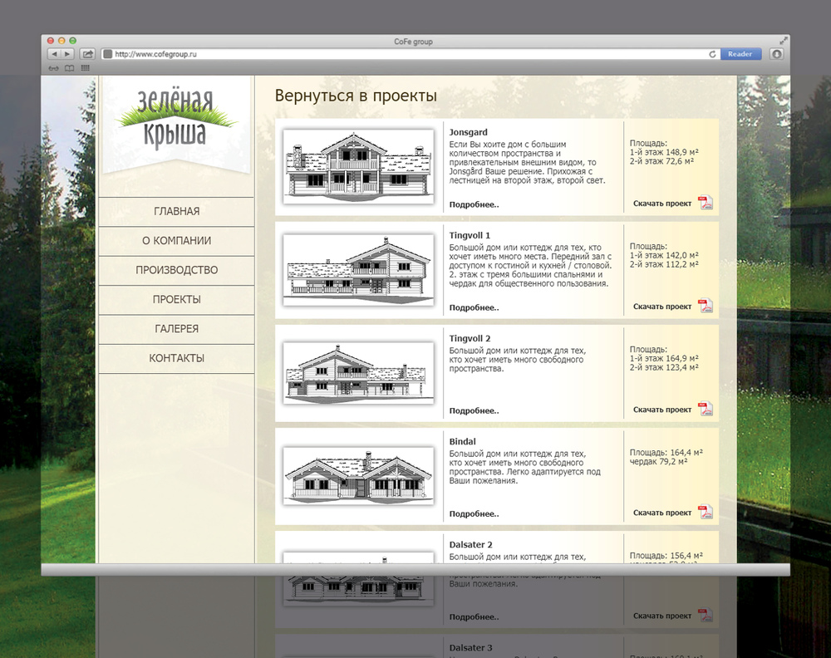Open the Tingvoll 2 house drawing thumbnail
831x658 pixels.
pyautogui.click(x=359, y=373)
